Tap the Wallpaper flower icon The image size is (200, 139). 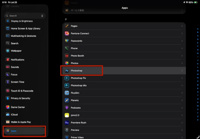[x=8, y=51]
